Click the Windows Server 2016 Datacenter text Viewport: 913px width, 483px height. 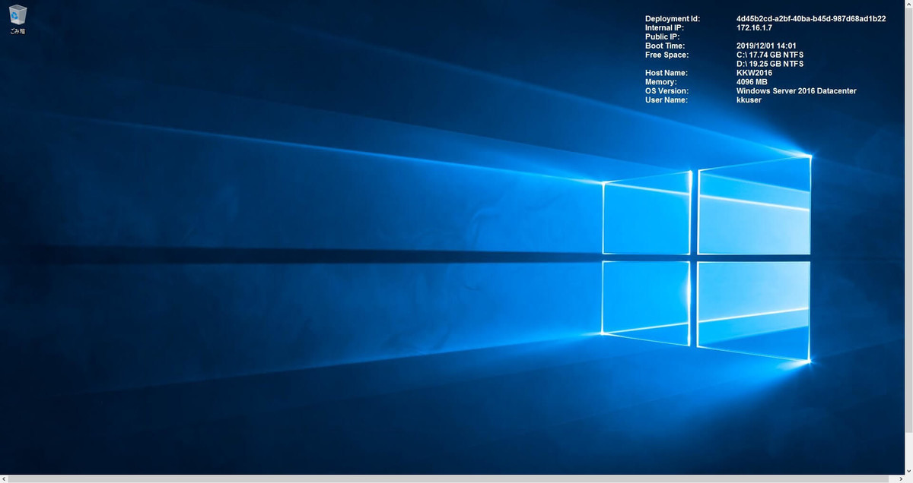(797, 91)
